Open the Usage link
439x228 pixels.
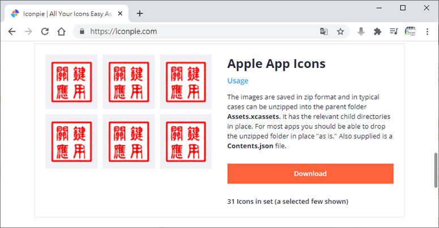click(x=238, y=80)
